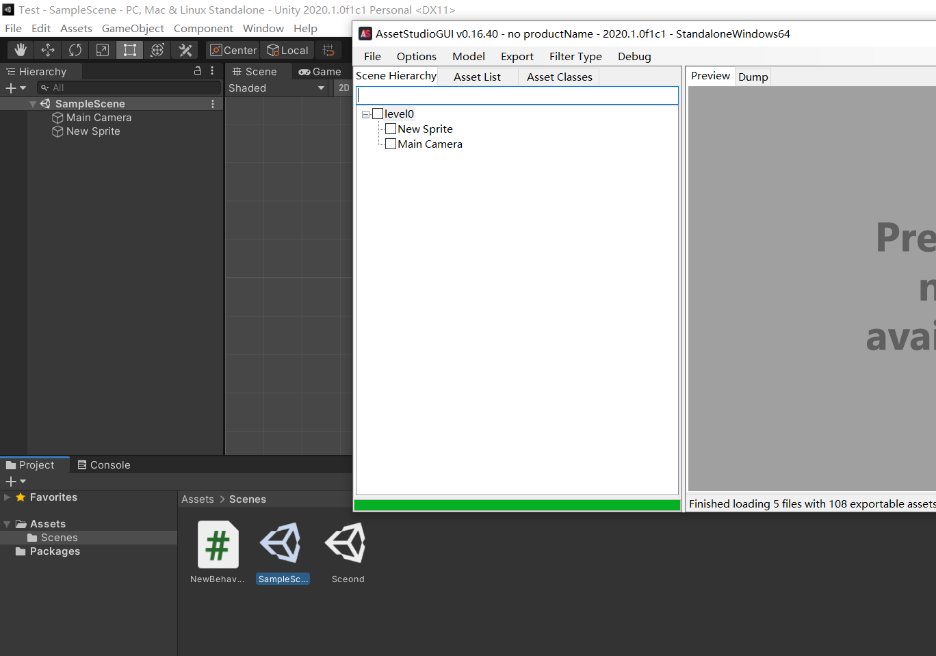The width and height of the screenshot is (936, 656).
Task: Click AssetStudio title bar app icon
Action: [x=365, y=34]
